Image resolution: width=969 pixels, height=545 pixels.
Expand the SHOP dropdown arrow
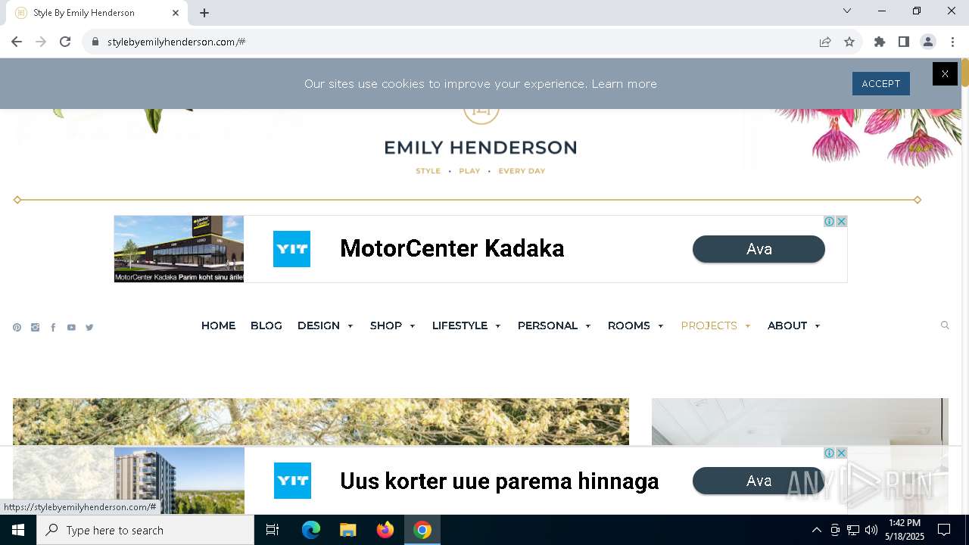tap(412, 326)
